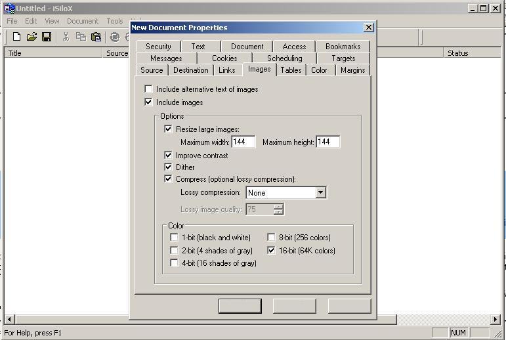Open the Document tab in dialog
506x340 pixels.
tap(247, 47)
